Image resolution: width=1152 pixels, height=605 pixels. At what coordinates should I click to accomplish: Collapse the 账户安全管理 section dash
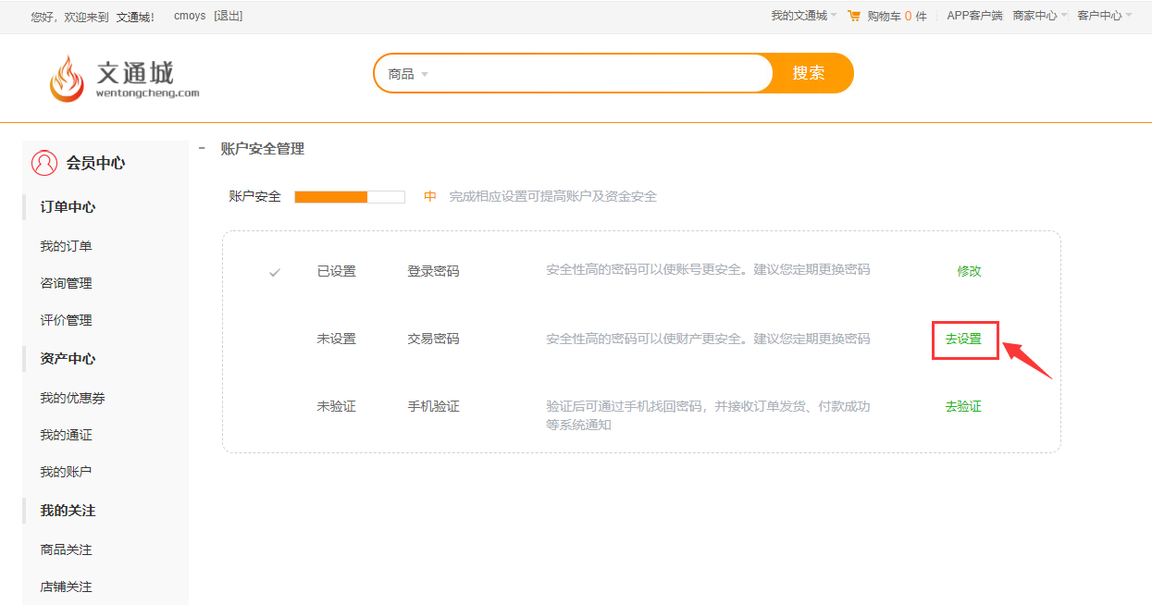(202, 148)
